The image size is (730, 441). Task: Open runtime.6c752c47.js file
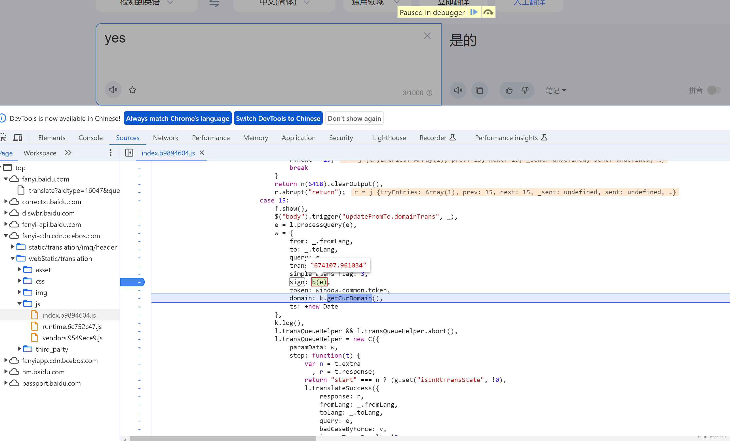(x=72, y=326)
